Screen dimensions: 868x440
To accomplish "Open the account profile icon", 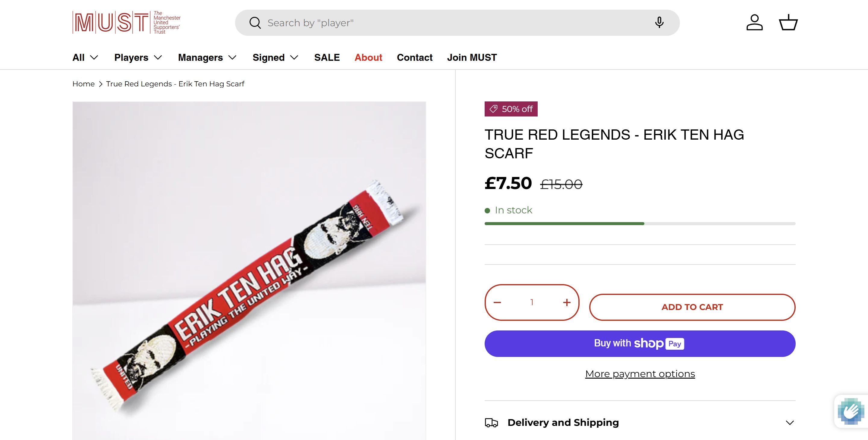I will click(x=754, y=23).
